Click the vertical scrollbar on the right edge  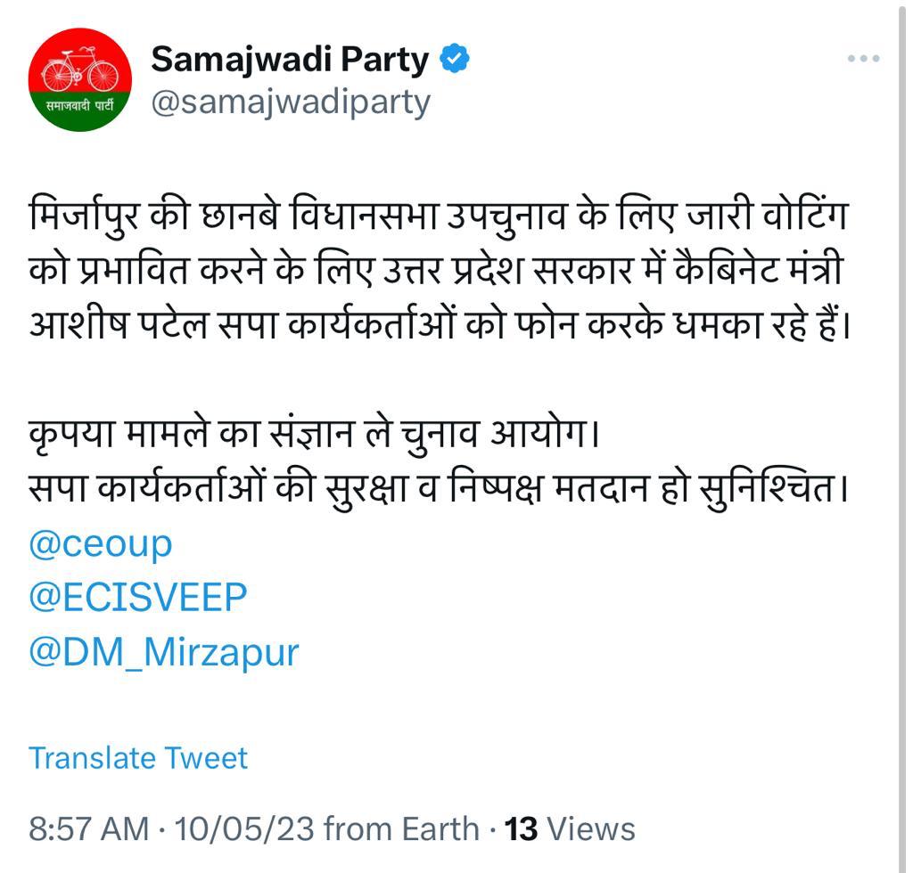click(901, 436)
